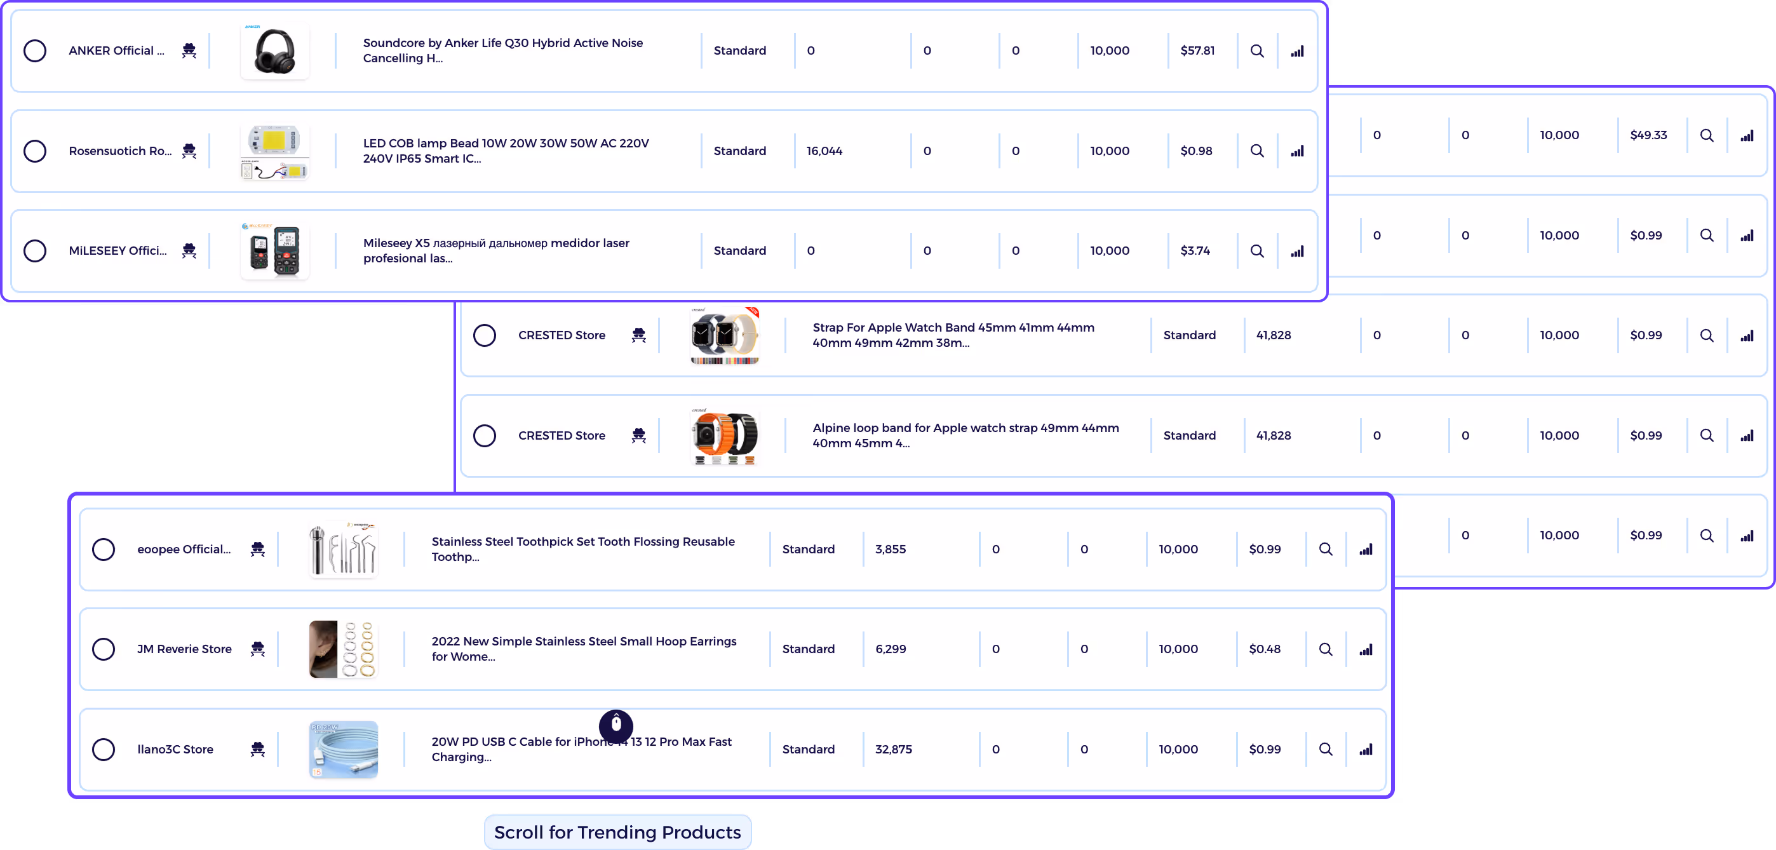The width and height of the screenshot is (1776, 850).
Task: Click search icon in llano3C Store row
Action: pos(1325,750)
